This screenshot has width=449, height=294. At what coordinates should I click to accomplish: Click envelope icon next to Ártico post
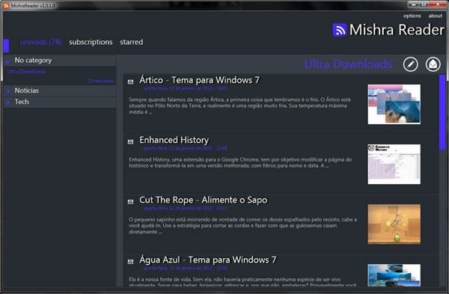[x=130, y=82]
